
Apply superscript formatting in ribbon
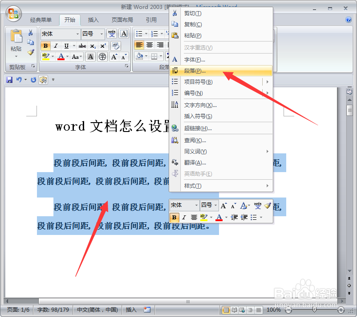pyautogui.click(x=103, y=46)
